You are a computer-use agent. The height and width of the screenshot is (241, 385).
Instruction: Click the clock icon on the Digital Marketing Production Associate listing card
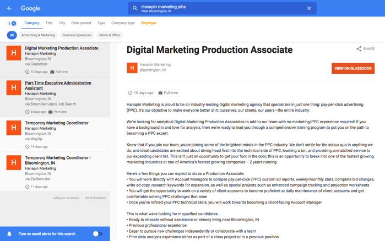pos(27,72)
